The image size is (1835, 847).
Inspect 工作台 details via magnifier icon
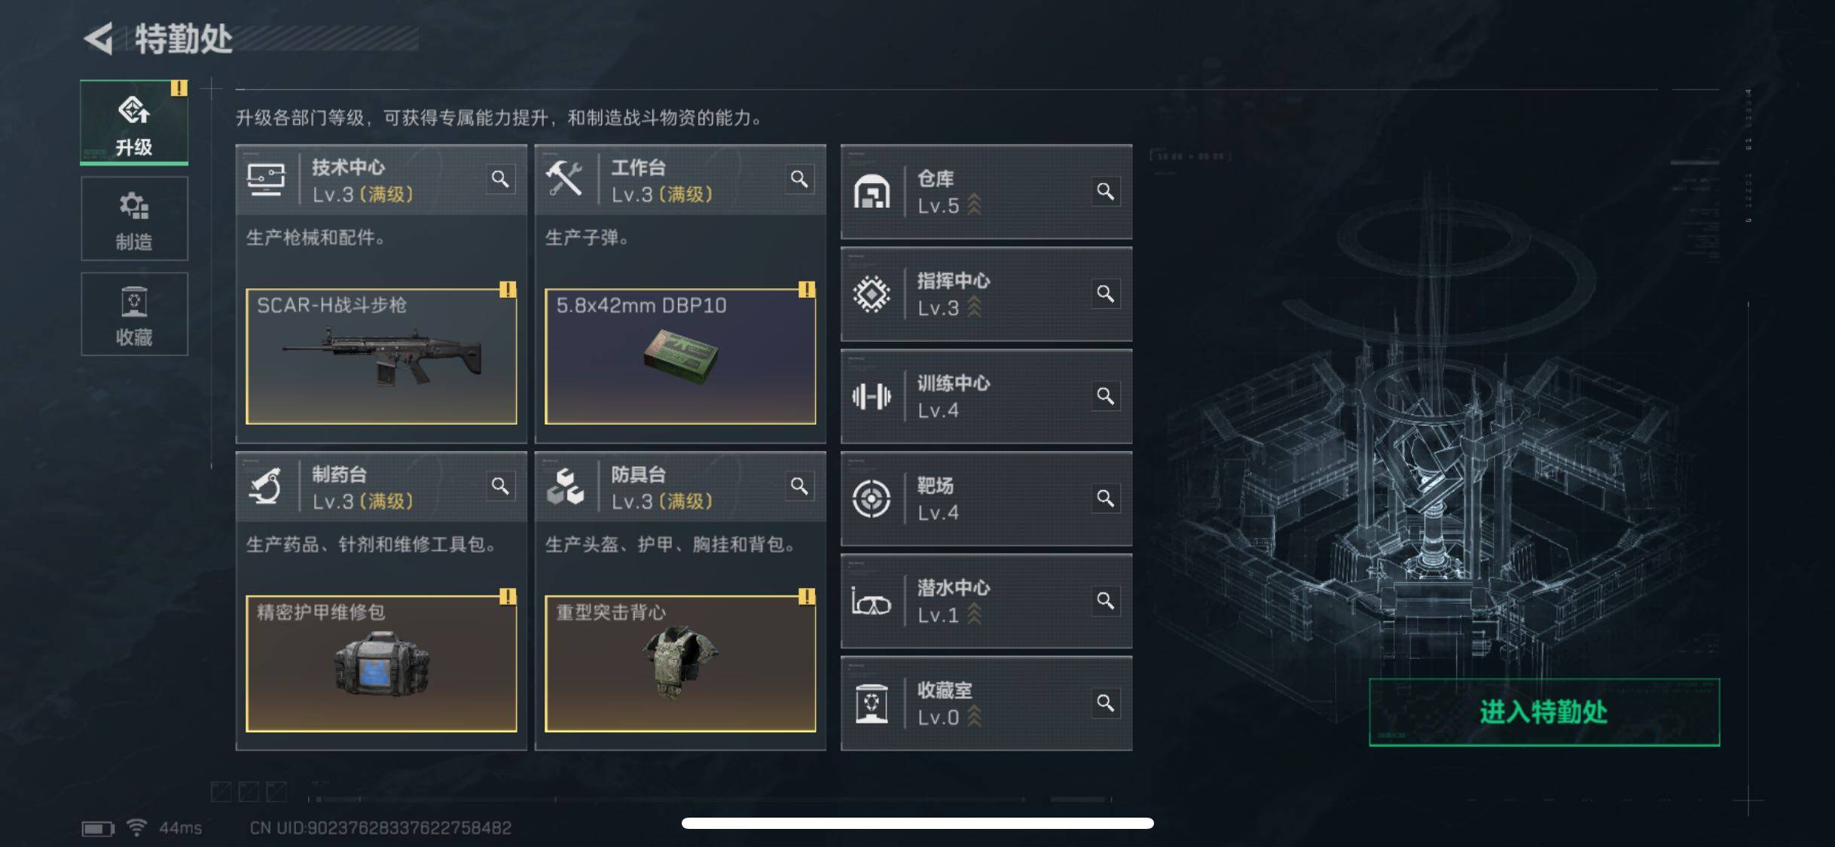[x=799, y=179]
